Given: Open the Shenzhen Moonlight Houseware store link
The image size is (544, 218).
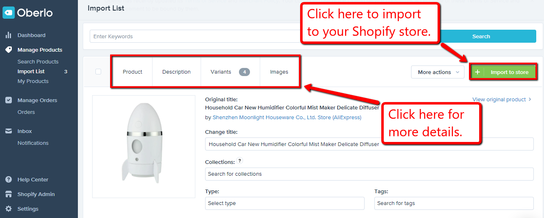Looking at the screenshot, I should point(287,117).
